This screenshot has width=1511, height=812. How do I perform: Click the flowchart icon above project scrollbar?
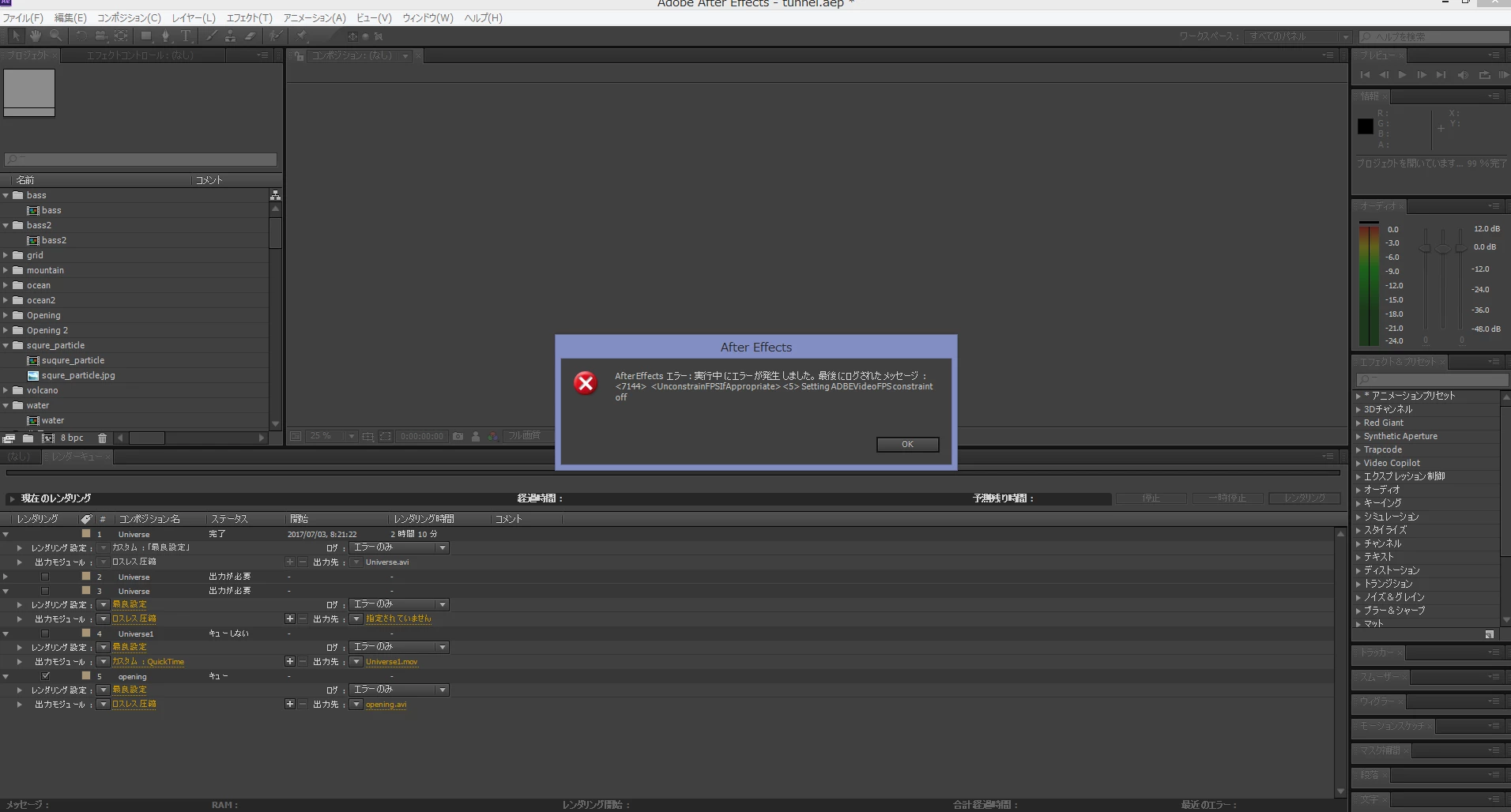point(275,195)
